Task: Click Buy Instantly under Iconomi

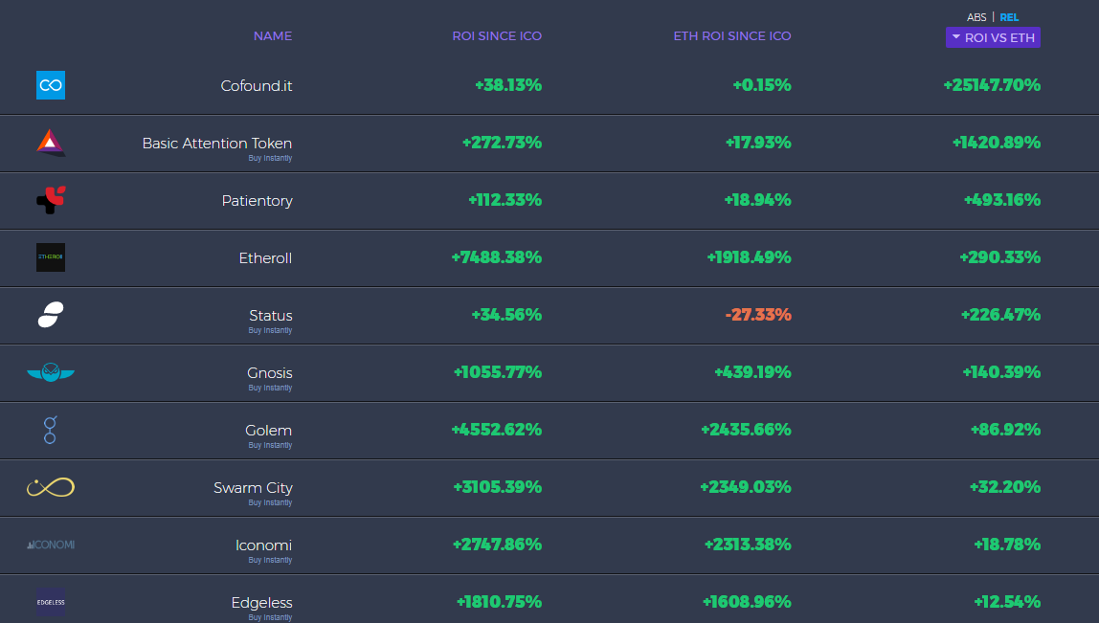Action: [x=270, y=561]
